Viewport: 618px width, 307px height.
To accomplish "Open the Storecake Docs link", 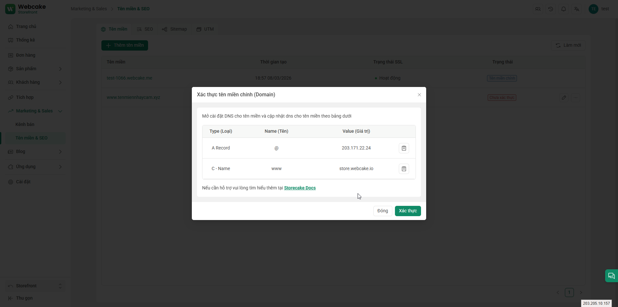I will point(300,188).
